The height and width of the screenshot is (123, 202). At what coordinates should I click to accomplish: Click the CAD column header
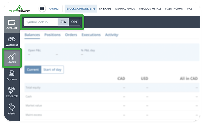click(121, 79)
